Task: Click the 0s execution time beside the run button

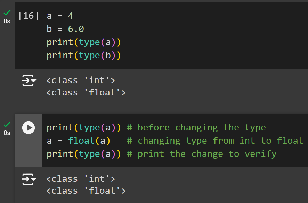Action: coord(7,133)
